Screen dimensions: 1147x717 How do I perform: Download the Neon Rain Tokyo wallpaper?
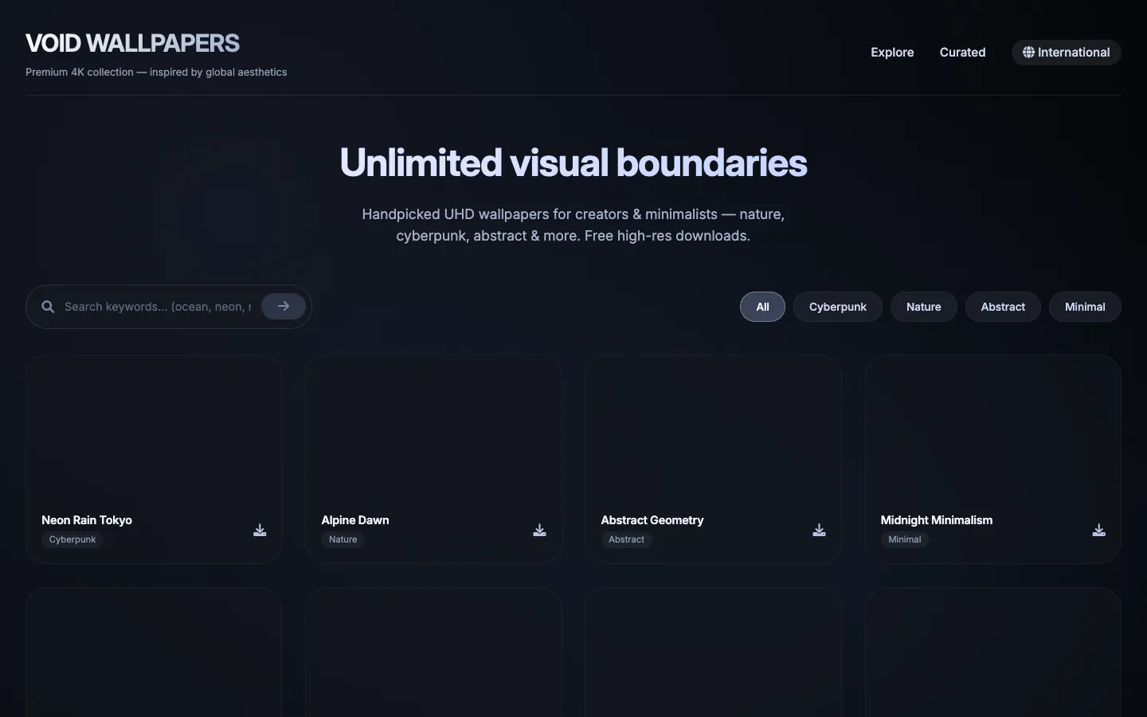[x=260, y=530]
